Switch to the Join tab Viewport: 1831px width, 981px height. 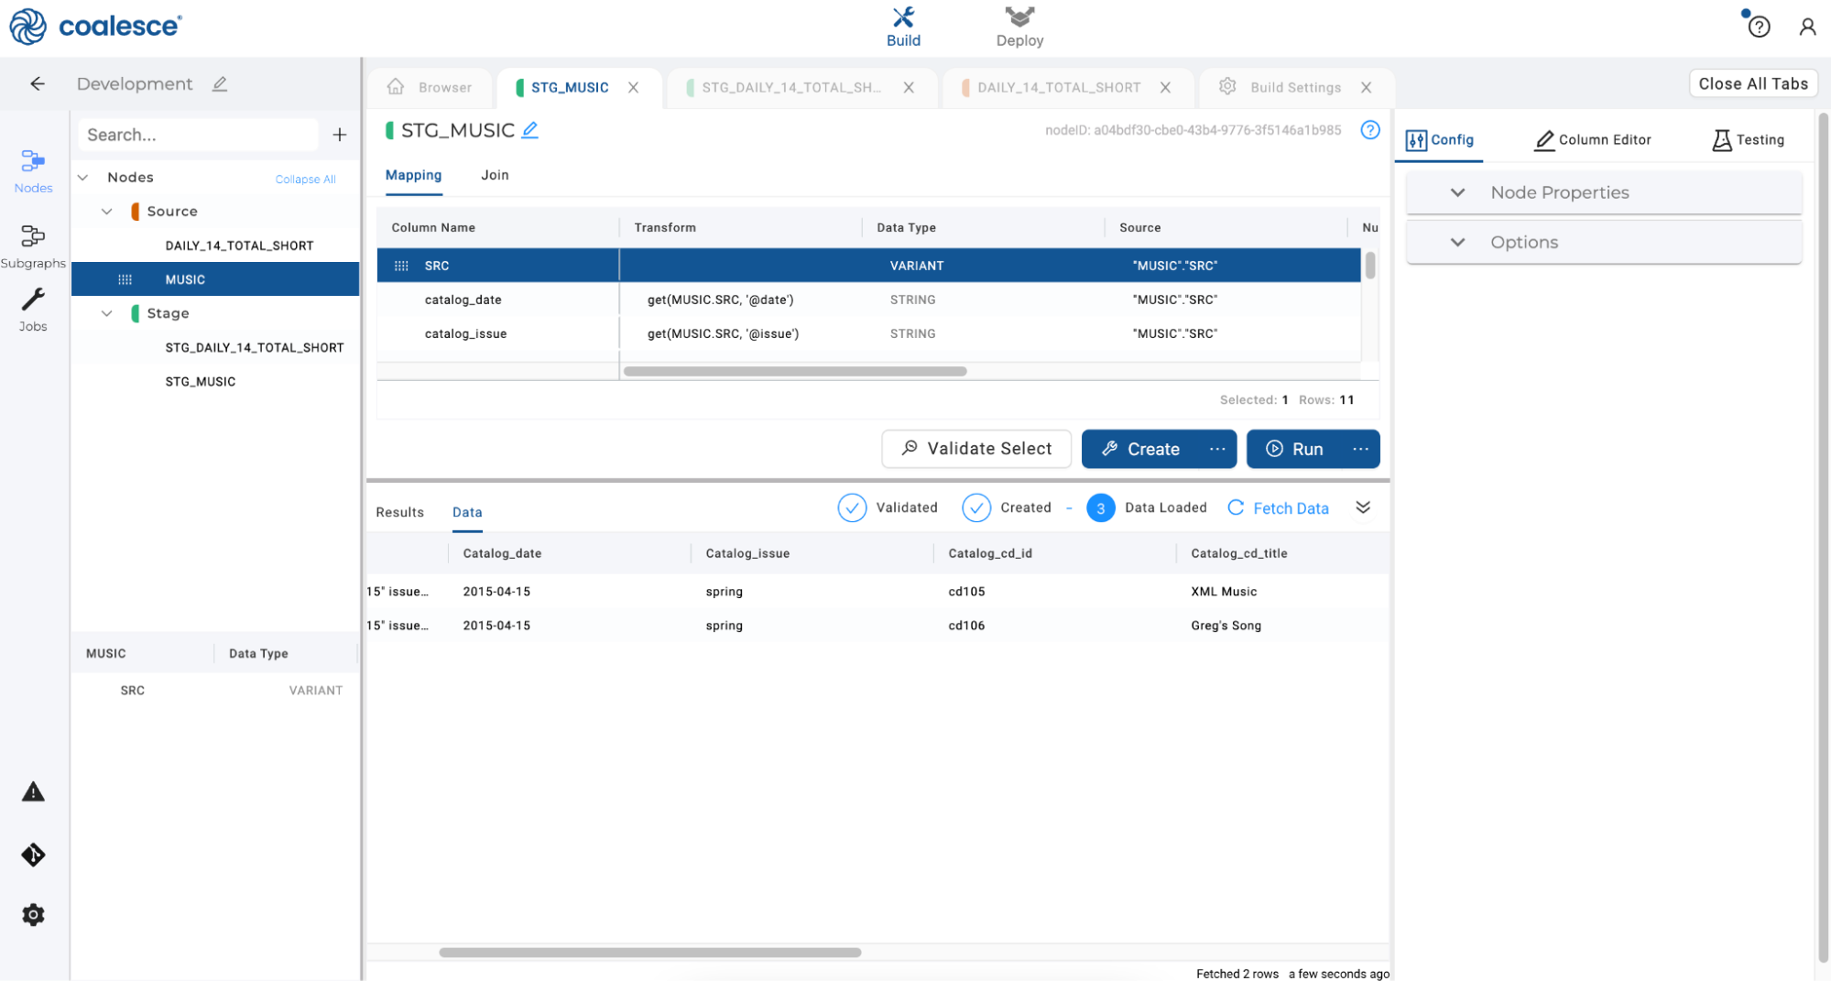point(495,175)
